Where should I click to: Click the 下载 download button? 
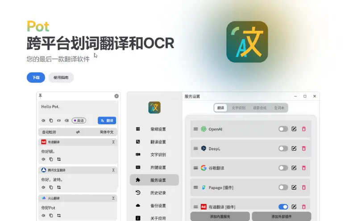click(x=36, y=78)
